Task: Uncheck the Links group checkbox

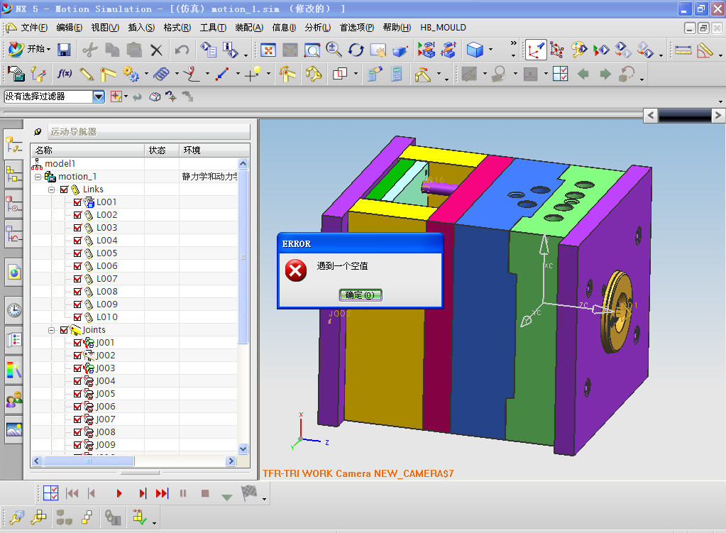Action: pyautogui.click(x=65, y=189)
